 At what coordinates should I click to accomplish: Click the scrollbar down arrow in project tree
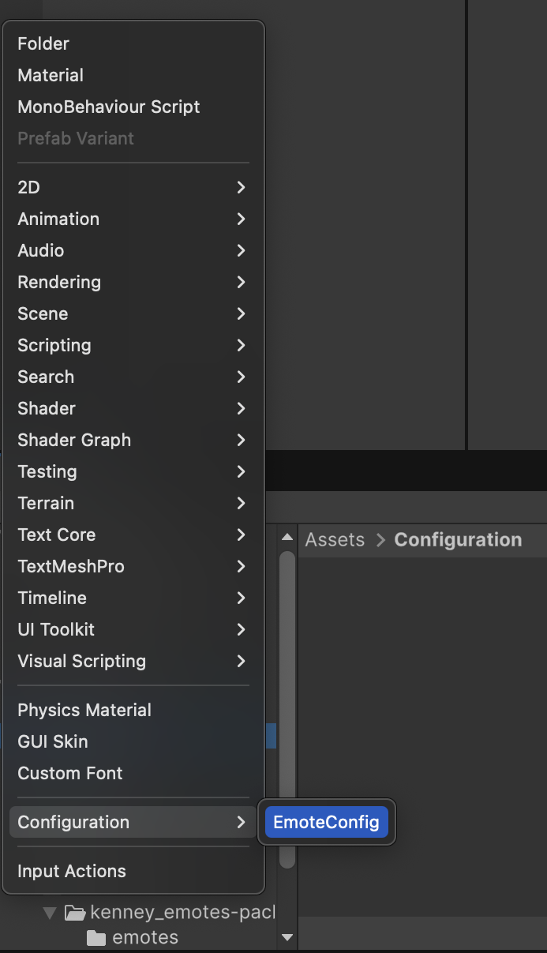tap(287, 938)
